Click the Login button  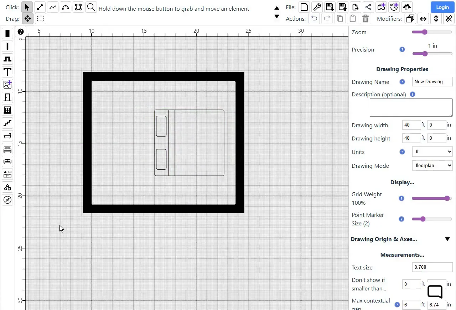pyautogui.click(x=442, y=7)
